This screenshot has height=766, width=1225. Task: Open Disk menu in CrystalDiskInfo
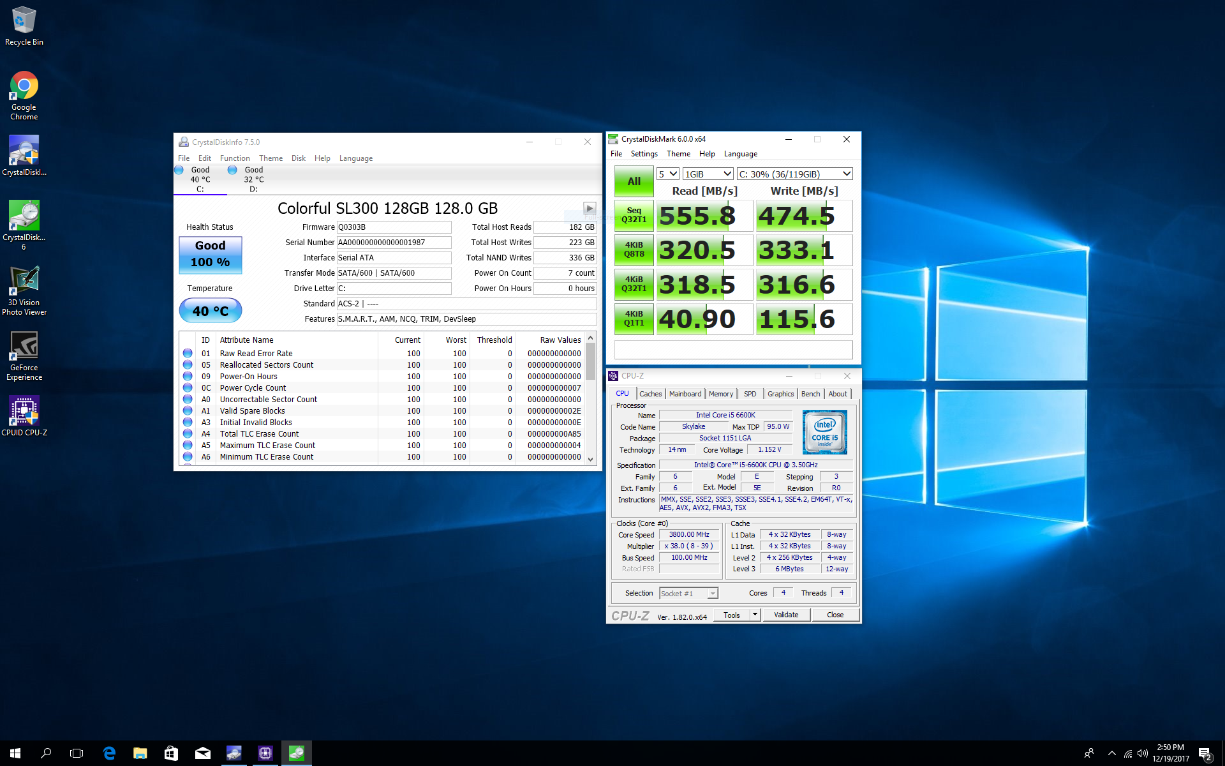pyautogui.click(x=299, y=158)
